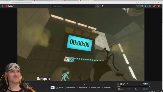Open the YouTube notifications bell
This screenshot has height=92, width=163.
(154, 6)
